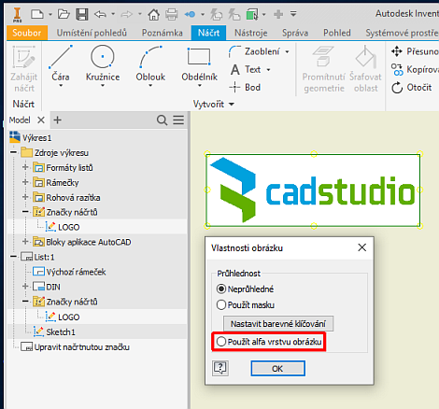Collapse the Zdroje výkresu tree node
The image size is (439, 409).
(x=13, y=152)
